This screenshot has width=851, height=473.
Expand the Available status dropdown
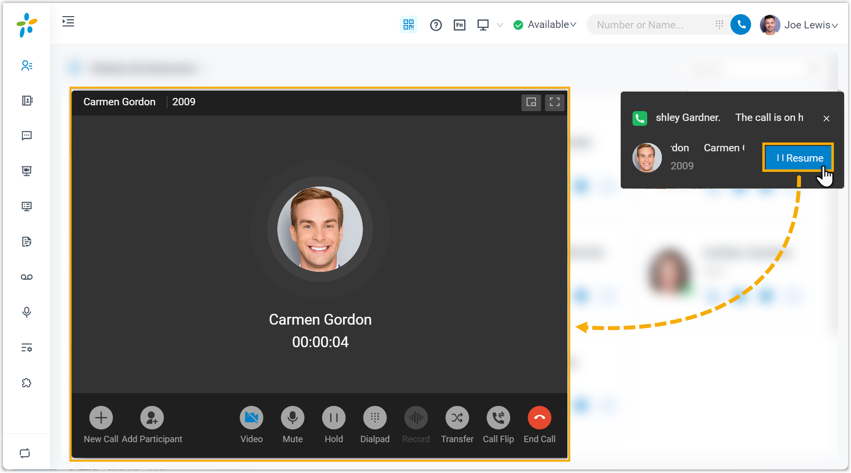(x=551, y=24)
